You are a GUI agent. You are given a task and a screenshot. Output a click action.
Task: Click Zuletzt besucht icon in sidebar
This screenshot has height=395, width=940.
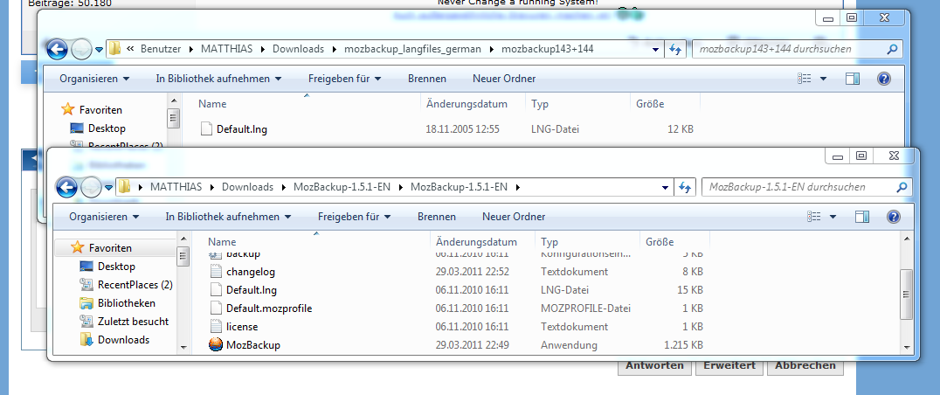tap(86, 321)
